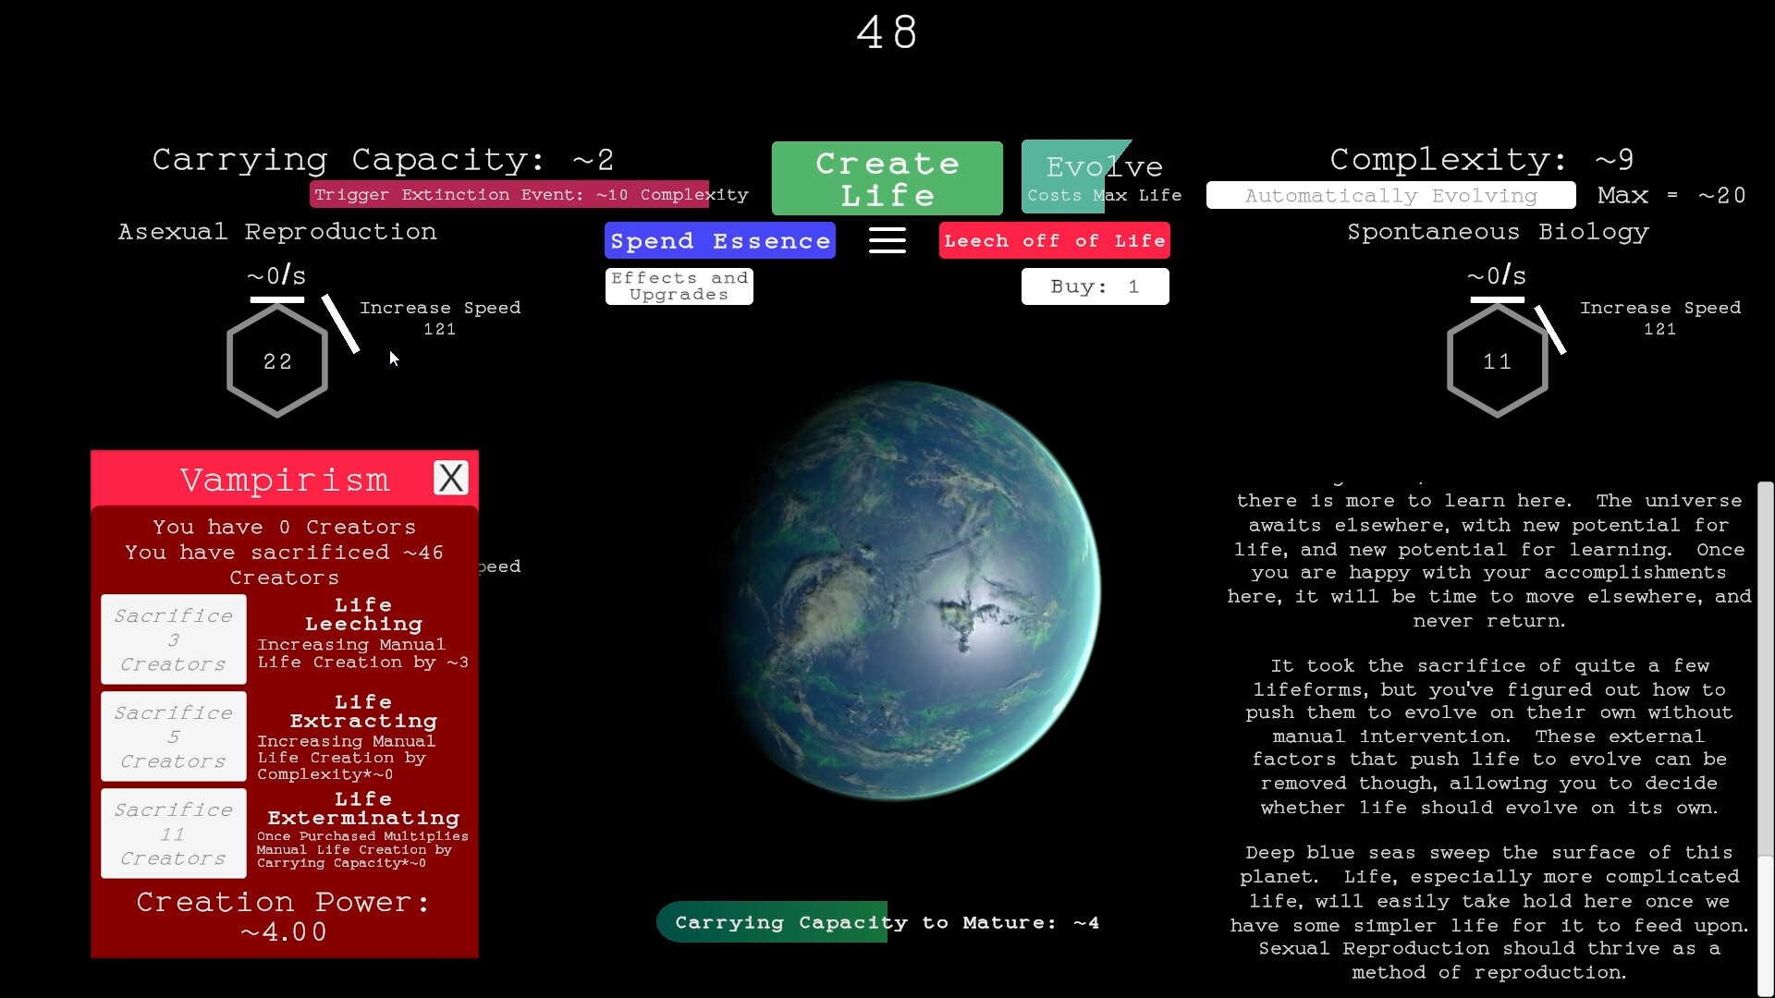The image size is (1775, 998).
Task: Click the Spontaneous Biology hexagon counter showing 11
Action: point(1497,361)
